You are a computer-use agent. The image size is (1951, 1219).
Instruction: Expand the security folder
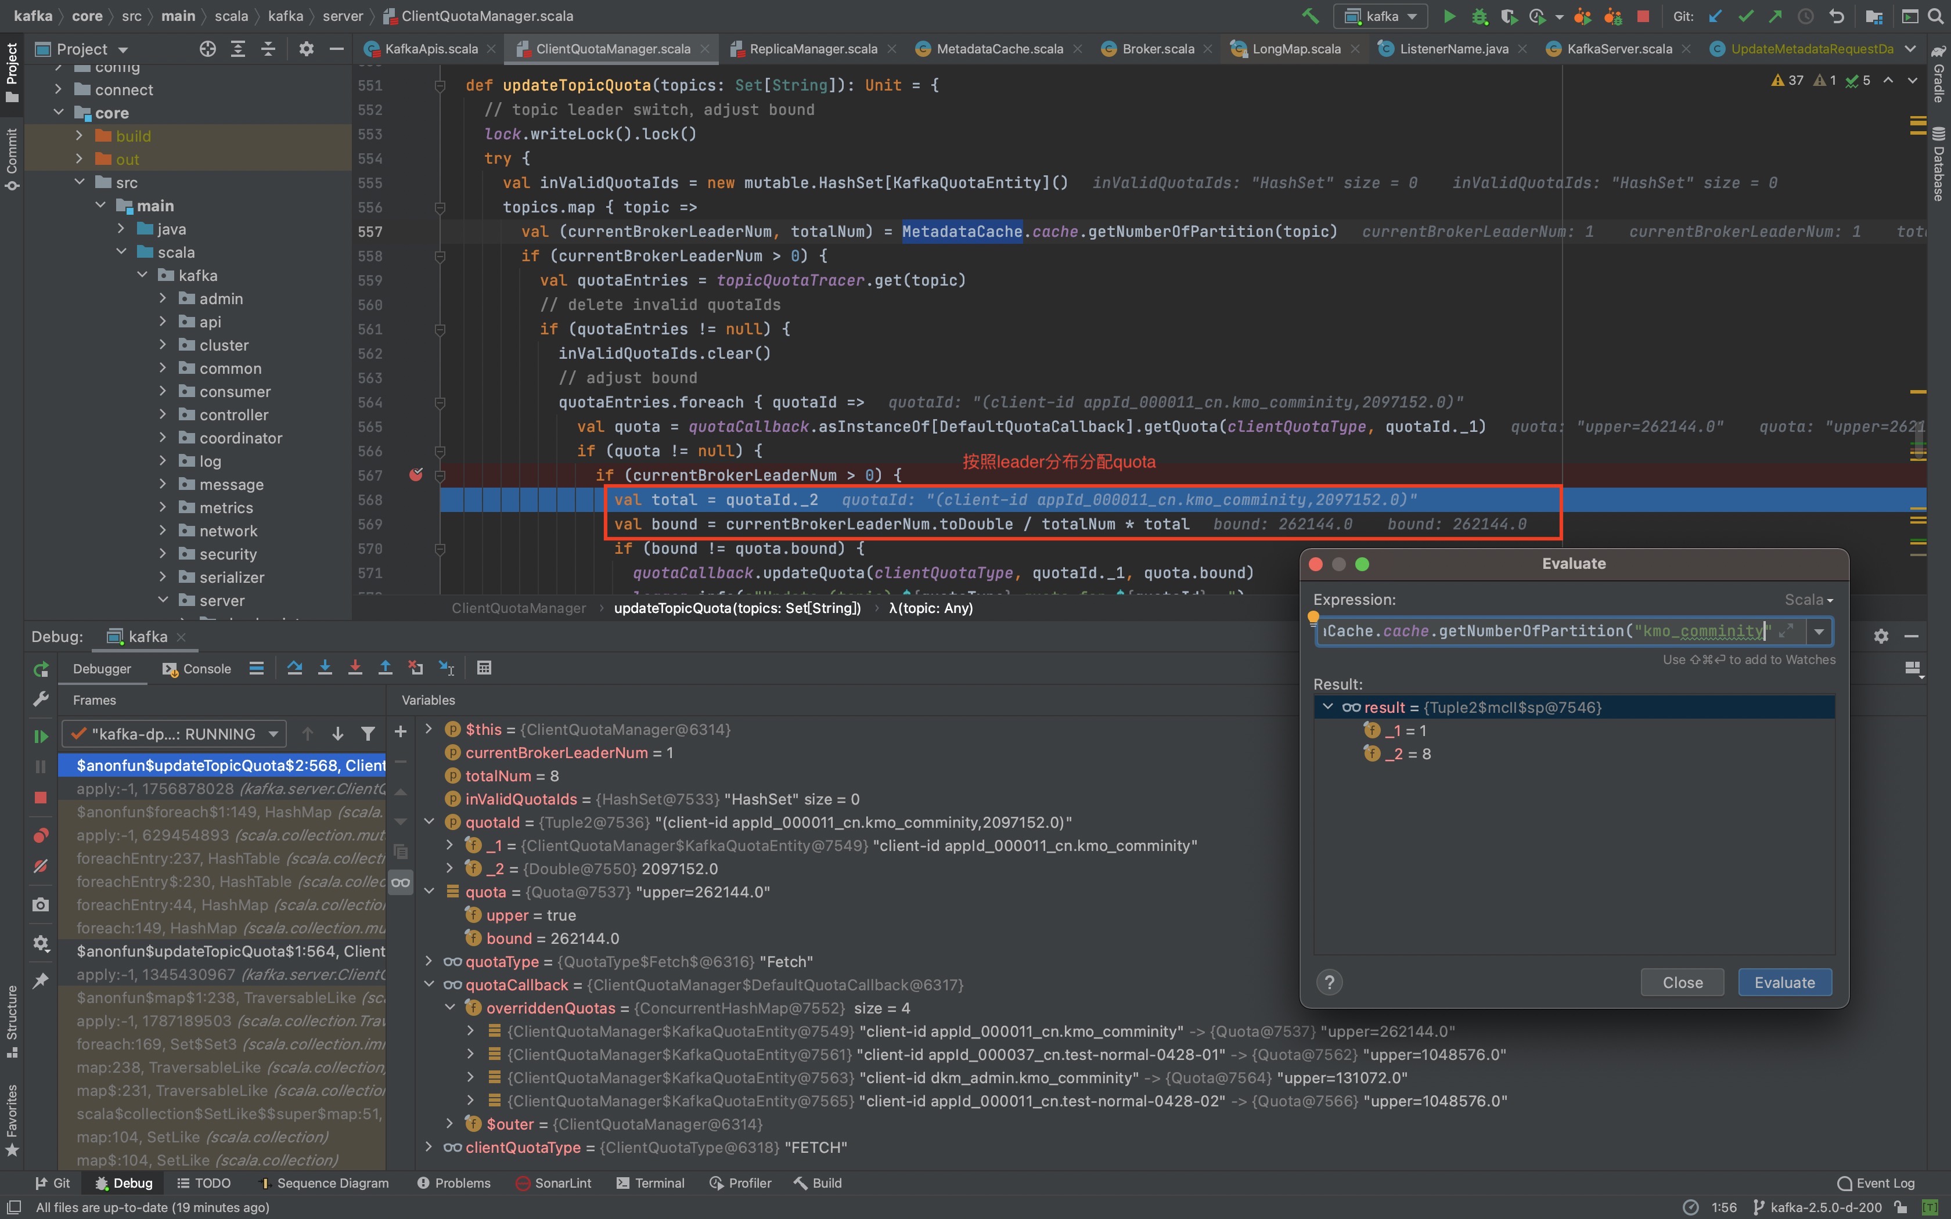[163, 554]
